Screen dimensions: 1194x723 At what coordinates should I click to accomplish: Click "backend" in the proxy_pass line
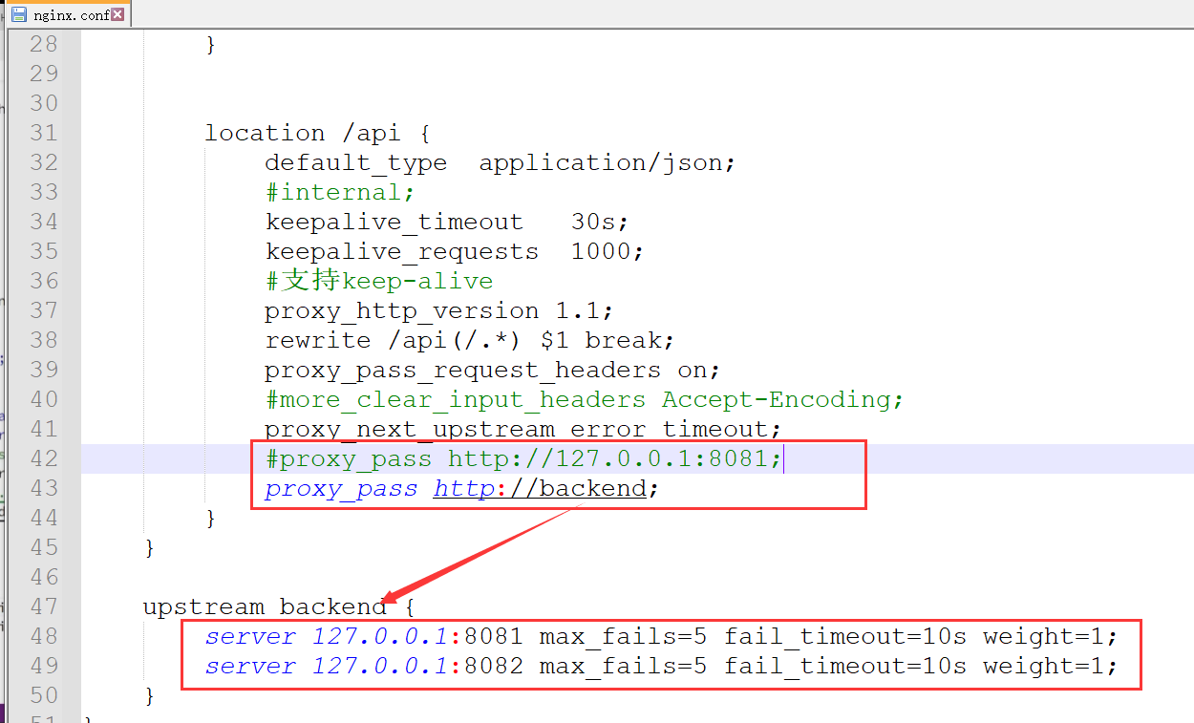(x=593, y=489)
